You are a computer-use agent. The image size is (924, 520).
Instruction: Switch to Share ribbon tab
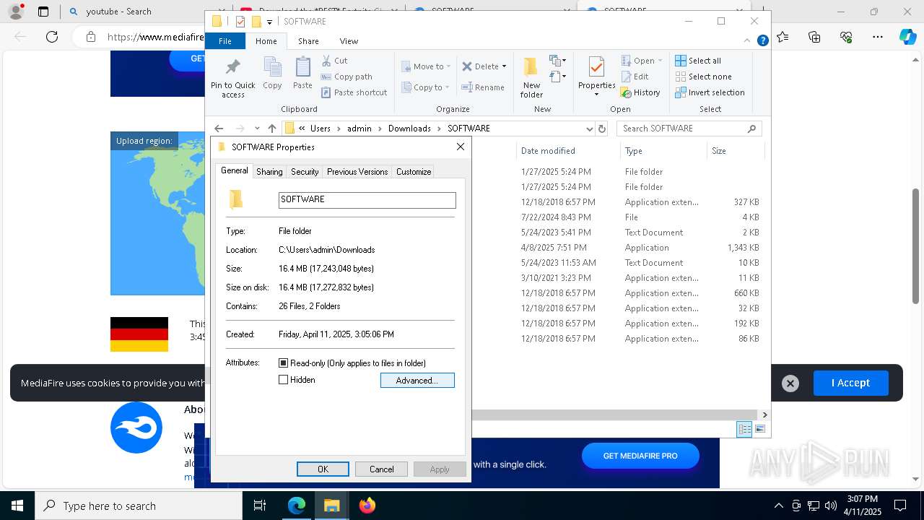click(308, 41)
